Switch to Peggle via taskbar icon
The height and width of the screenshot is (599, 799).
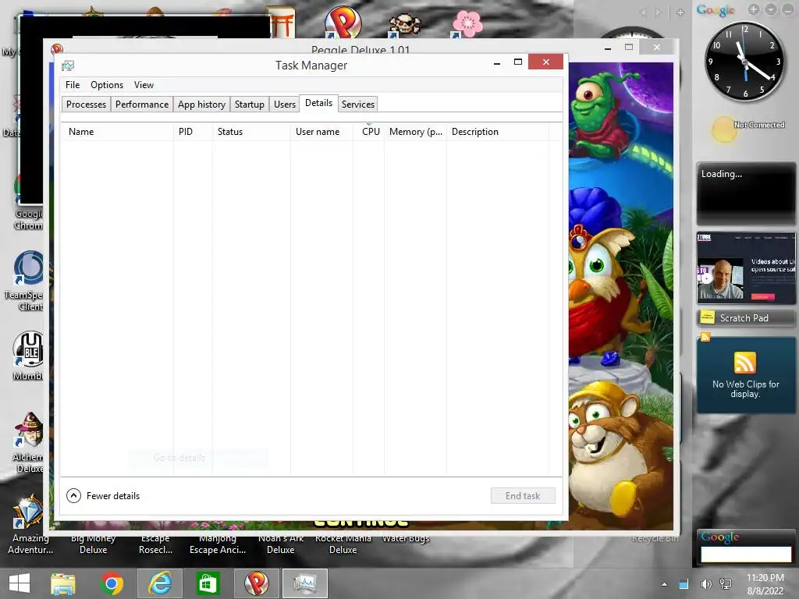256,583
